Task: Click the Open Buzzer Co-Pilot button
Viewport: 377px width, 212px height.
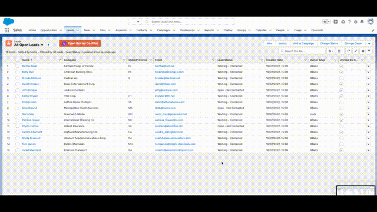Action: pos(80,44)
